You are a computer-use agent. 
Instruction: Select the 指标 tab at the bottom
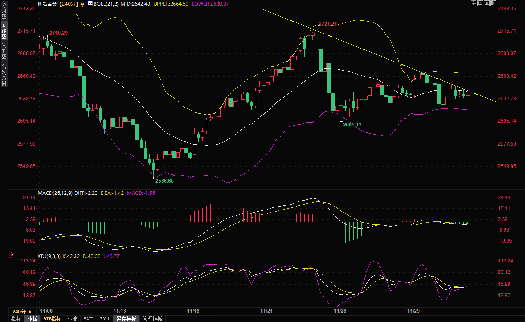(16, 319)
